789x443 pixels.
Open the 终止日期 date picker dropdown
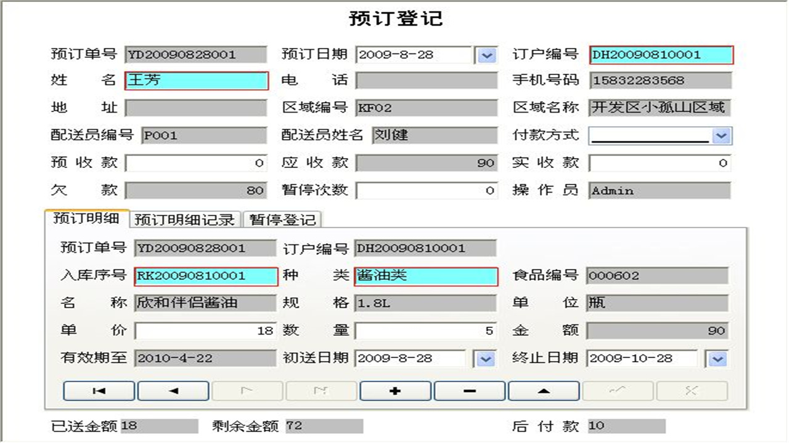pos(717,359)
